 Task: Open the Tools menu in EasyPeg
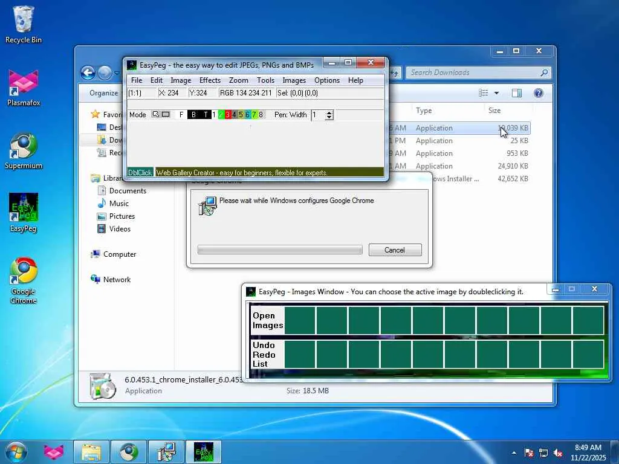coord(266,80)
